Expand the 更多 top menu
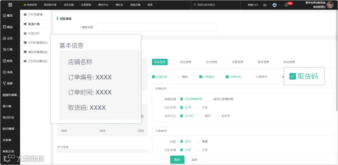Image resolution: width=338 pixels, height=165 pixels. (150, 5)
